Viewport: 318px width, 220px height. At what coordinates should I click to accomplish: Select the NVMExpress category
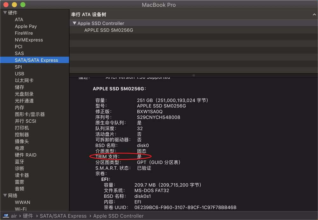click(x=29, y=40)
